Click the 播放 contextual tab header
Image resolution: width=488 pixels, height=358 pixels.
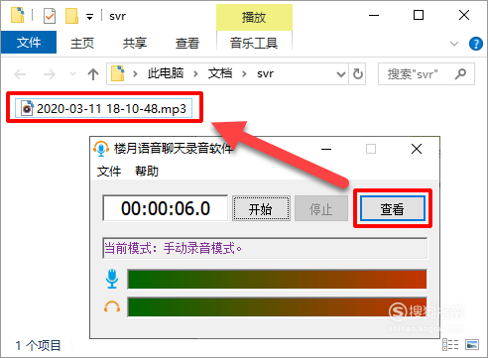(x=254, y=17)
